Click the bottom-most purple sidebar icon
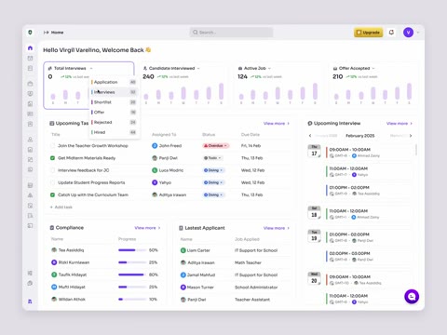Screen dimensions: 447x335 tap(30, 301)
